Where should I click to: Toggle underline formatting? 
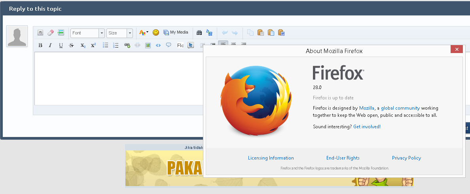(x=61, y=45)
